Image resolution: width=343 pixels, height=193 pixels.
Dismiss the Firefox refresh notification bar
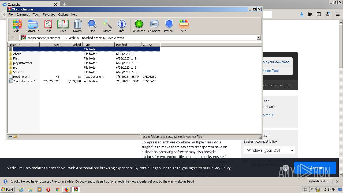pyautogui.click(x=337, y=181)
